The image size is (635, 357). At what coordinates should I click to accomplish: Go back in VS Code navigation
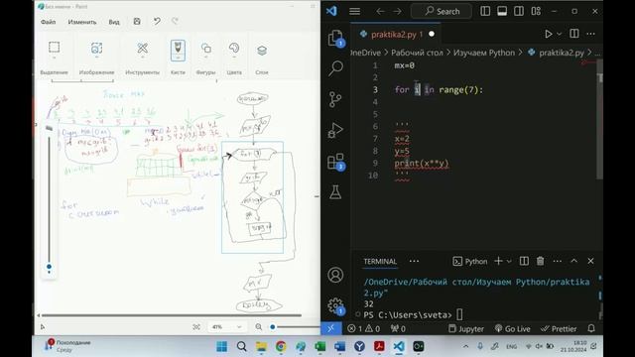pyautogui.click(x=380, y=11)
